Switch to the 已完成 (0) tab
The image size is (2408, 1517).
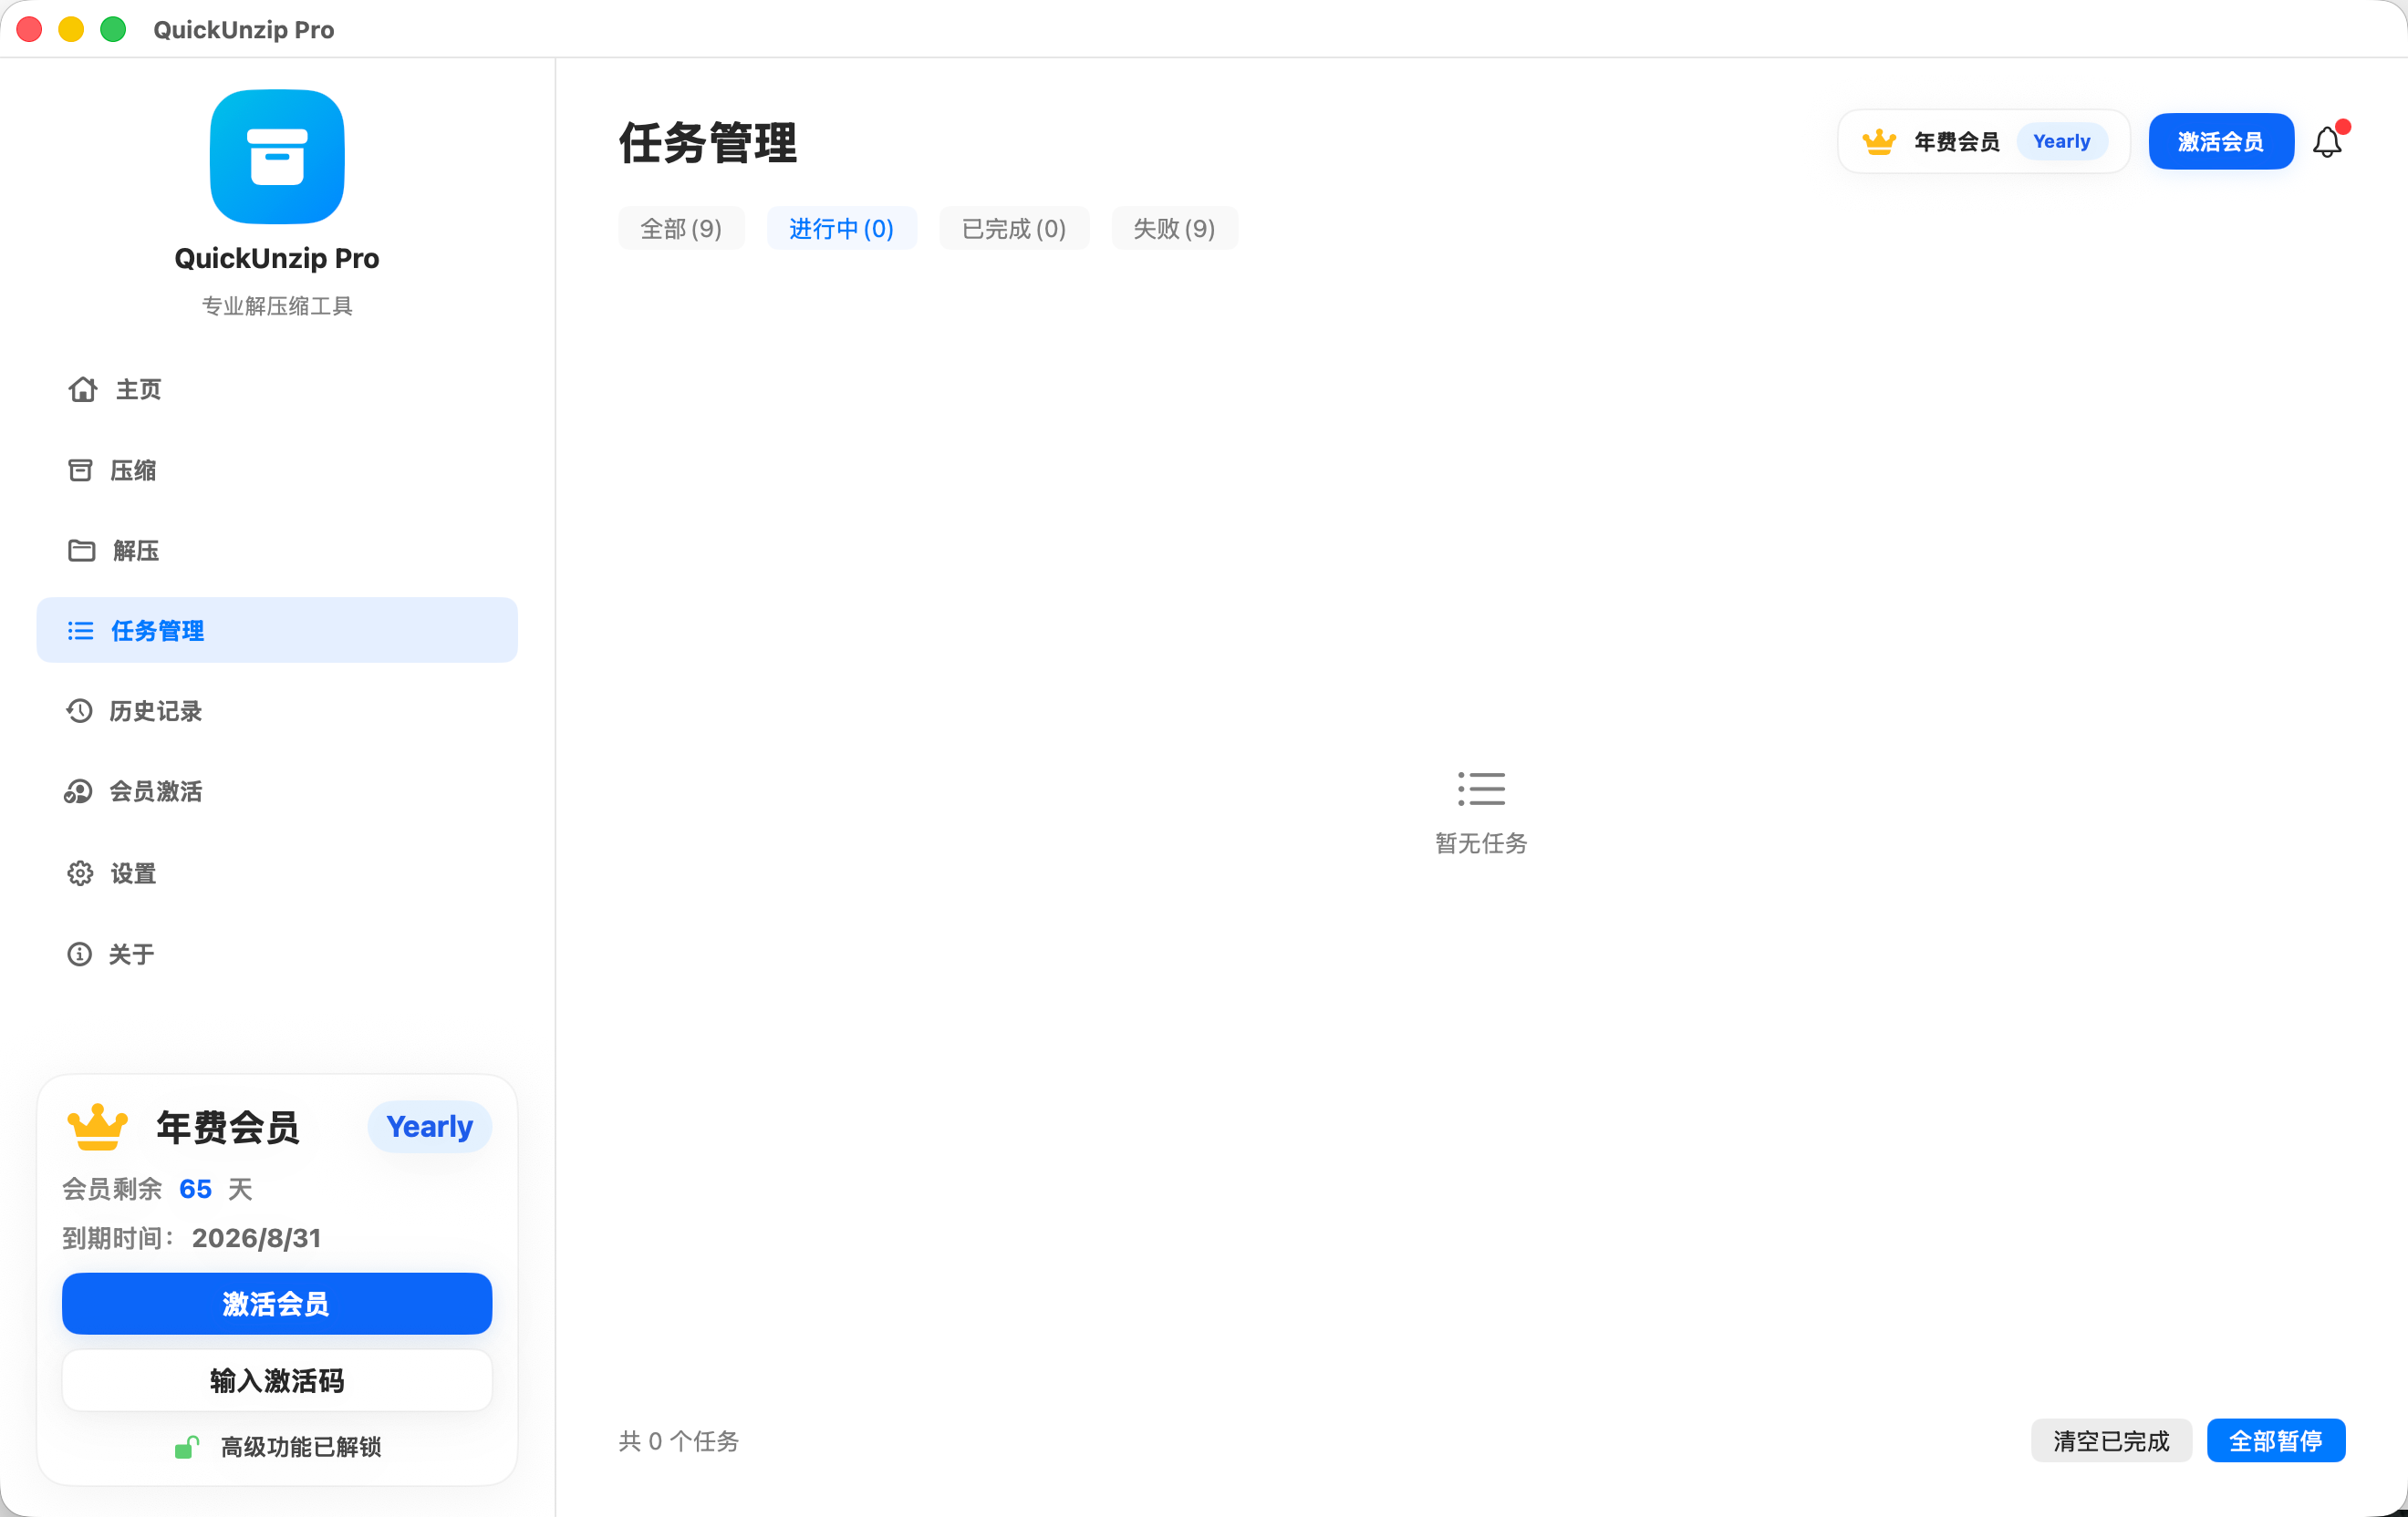click(x=1014, y=229)
